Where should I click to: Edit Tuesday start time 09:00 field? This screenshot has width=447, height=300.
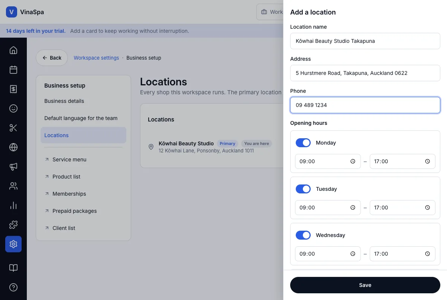tap(328, 208)
